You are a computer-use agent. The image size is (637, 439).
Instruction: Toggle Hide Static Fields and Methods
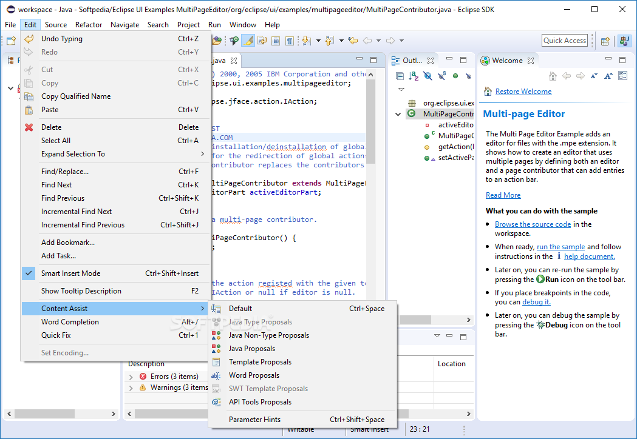[441, 76]
